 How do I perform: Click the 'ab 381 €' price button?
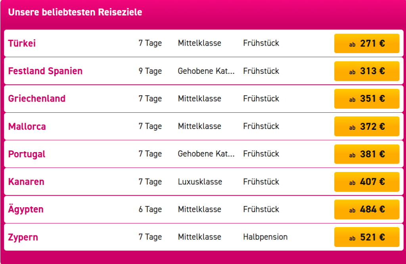tap(366, 154)
